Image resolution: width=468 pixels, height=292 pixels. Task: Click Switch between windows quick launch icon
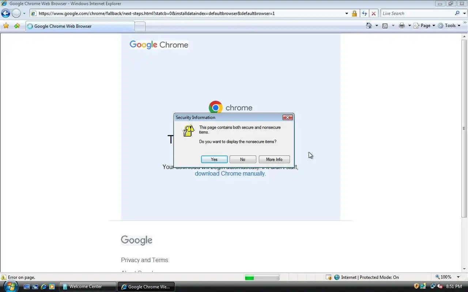coord(35,287)
